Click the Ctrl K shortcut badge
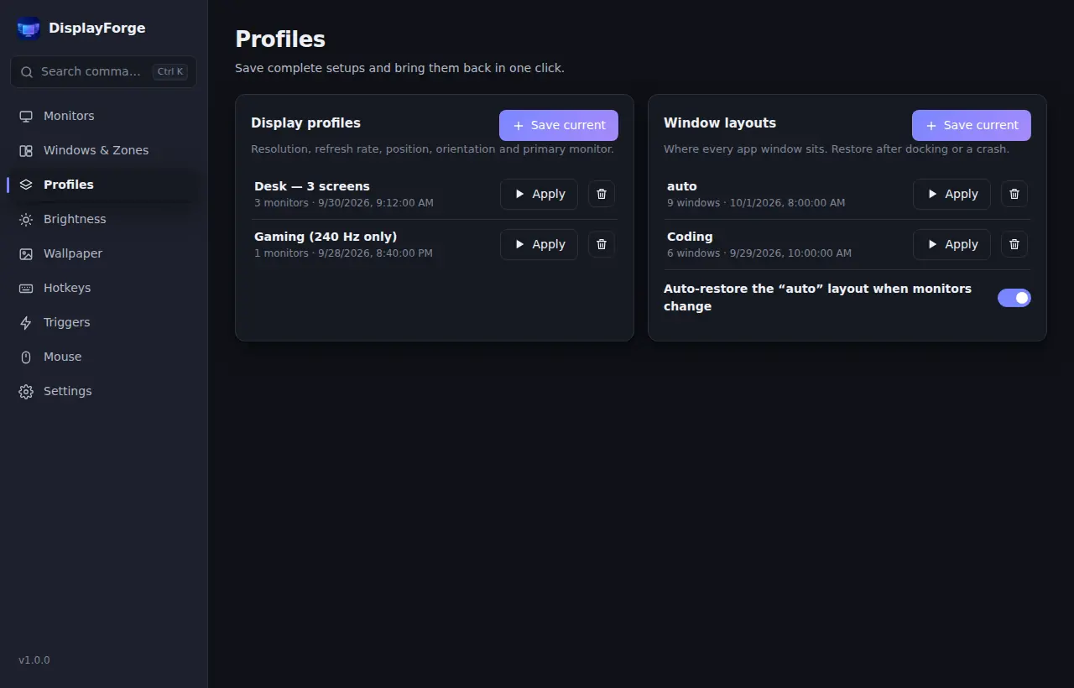This screenshot has height=688, width=1074. pos(170,71)
